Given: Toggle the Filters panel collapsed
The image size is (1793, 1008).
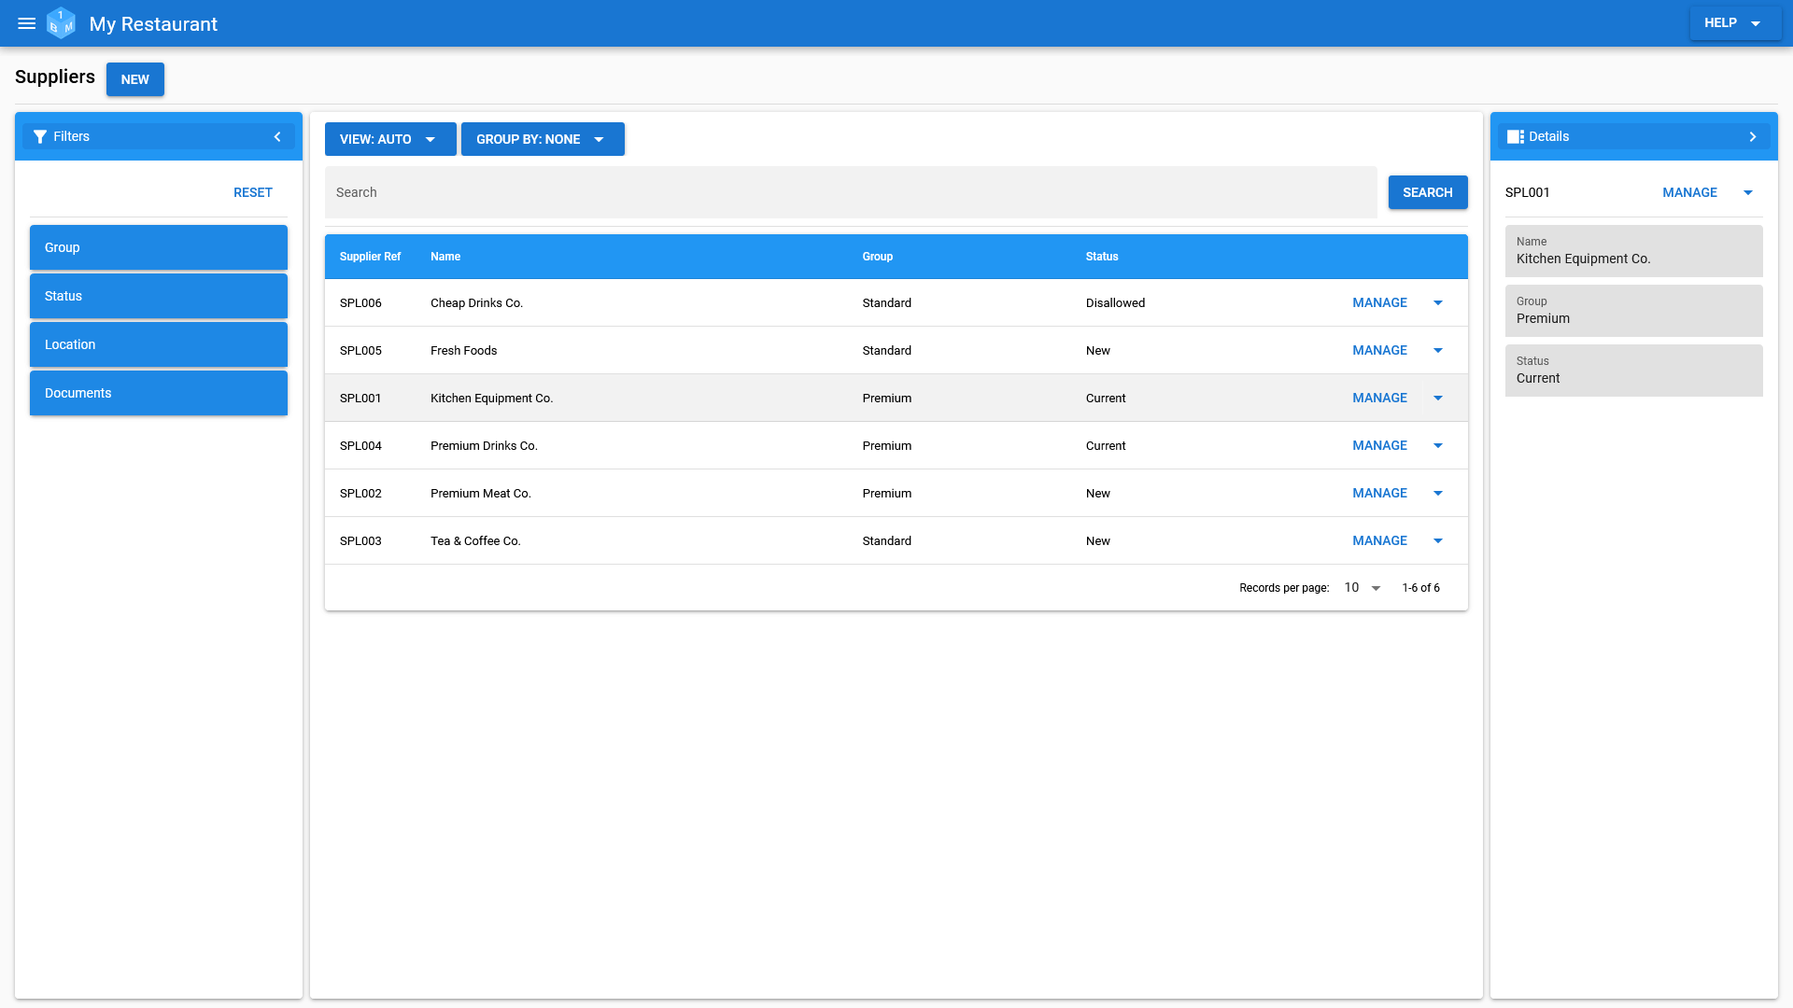Looking at the screenshot, I should 277,136.
